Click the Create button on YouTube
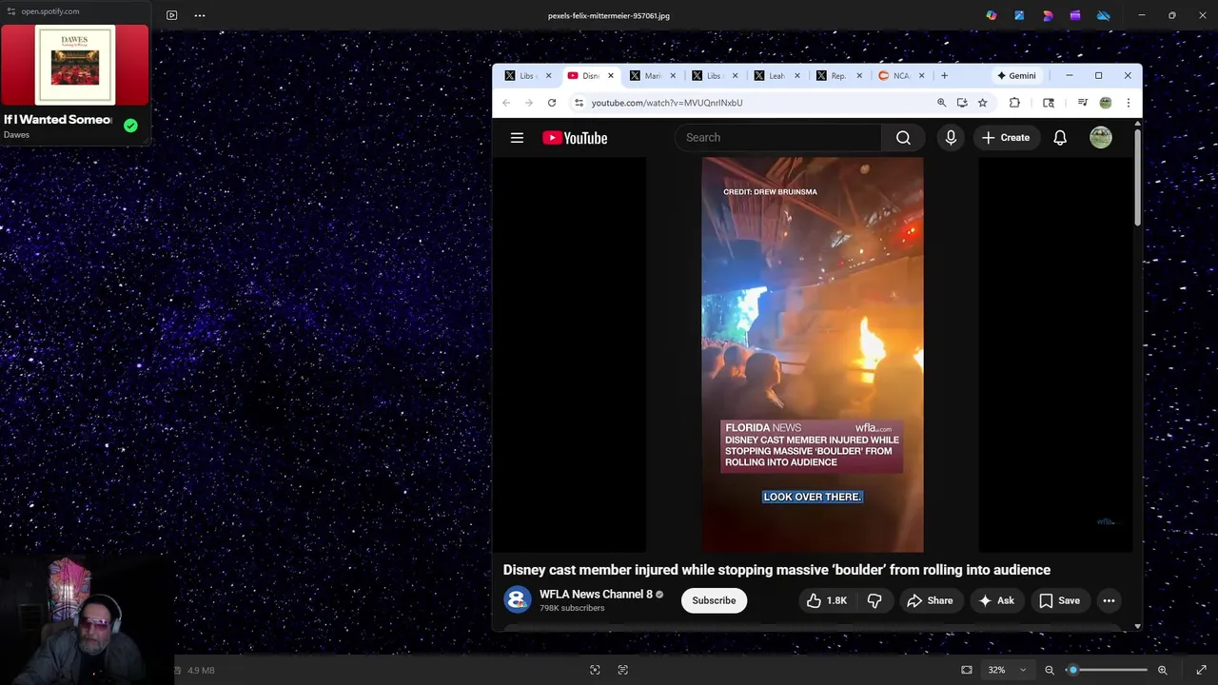Screen dimensions: 1218x685 [x=1006, y=138]
